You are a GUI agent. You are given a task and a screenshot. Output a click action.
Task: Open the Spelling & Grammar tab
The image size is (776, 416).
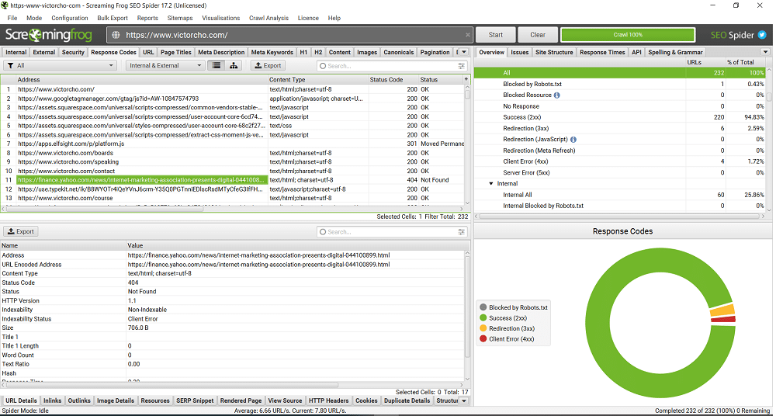(x=674, y=52)
